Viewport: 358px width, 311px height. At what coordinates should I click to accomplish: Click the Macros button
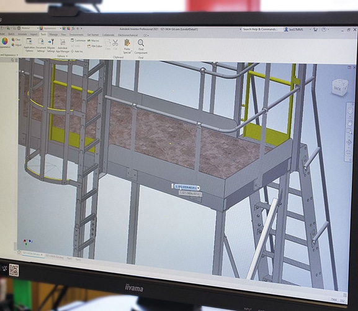pos(93,40)
